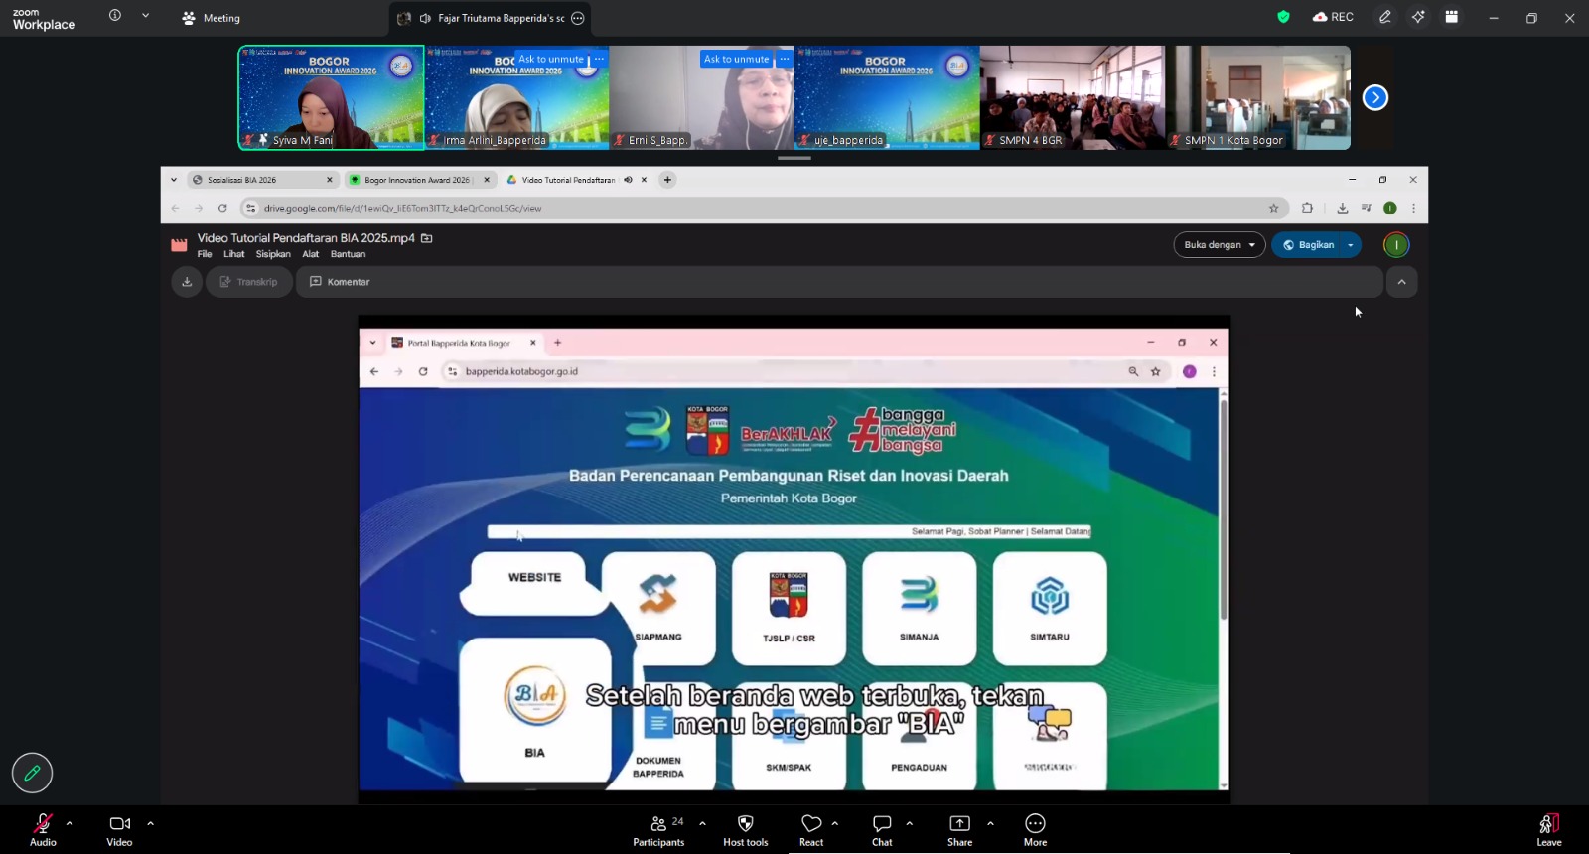Expand the chevron beside Participants

click(x=702, y=823)
